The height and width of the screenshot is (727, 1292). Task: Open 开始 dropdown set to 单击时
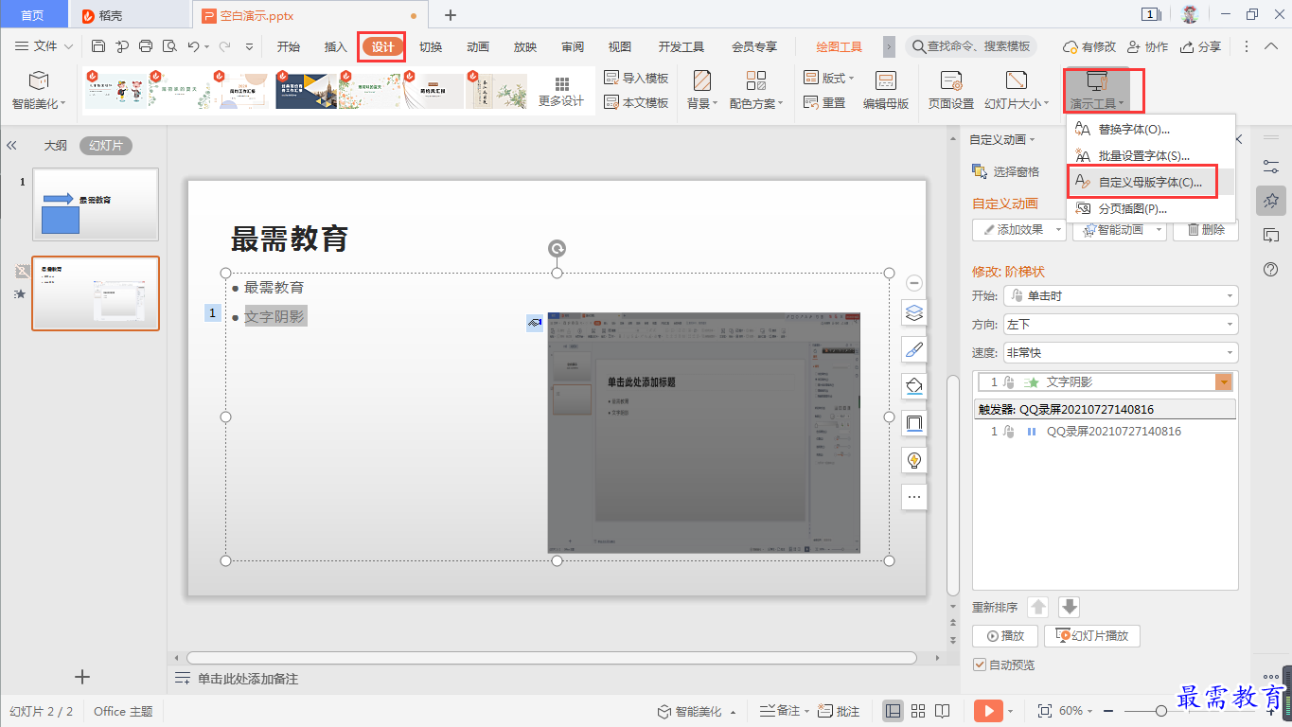pos(1120,296)
